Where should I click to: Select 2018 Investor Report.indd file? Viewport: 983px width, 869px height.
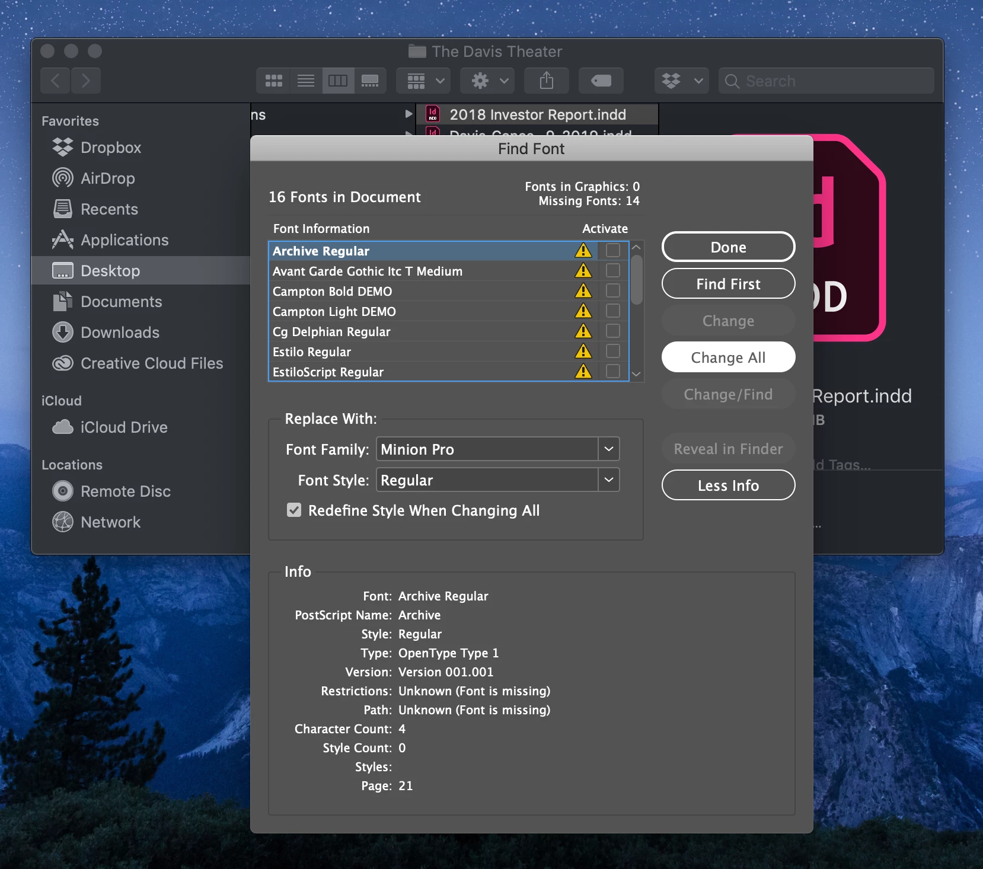(537, 114)
